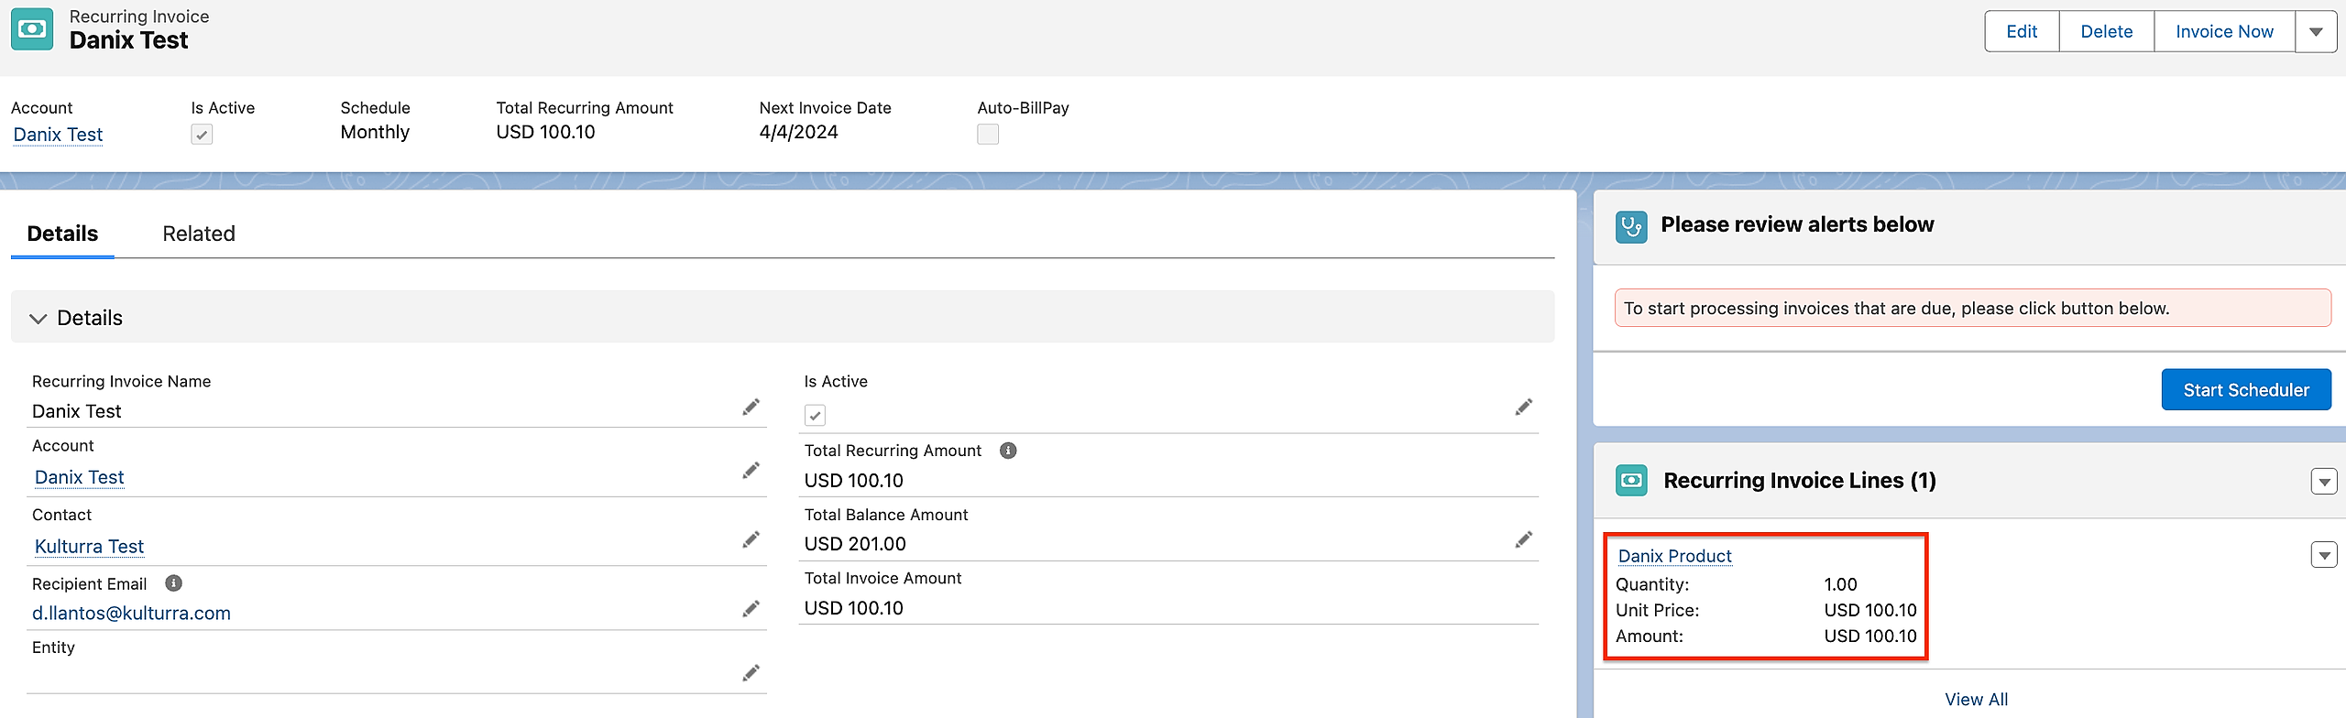Viewport: 2346px width, 718px height.
Task: Click the pencil icon in Entity field
Action: tap(751, 673)
